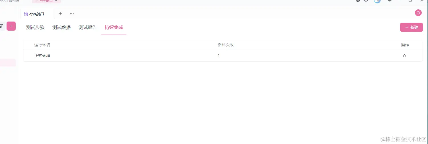Click the 循环次数 value 1
428x144 pixels.
click(x=219, y=56)
